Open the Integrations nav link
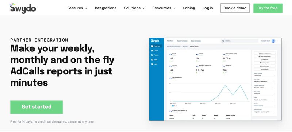The image size is (292, 132). click(x=105, y=8)
